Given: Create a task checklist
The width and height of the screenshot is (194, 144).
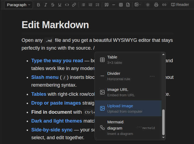Looking at the screenshot, I should tap(98, 5).
